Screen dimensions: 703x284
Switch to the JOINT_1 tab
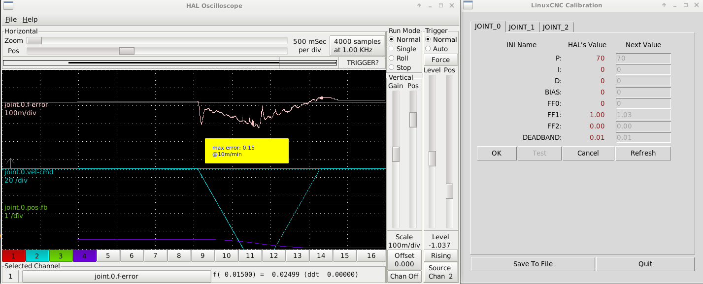522,27
